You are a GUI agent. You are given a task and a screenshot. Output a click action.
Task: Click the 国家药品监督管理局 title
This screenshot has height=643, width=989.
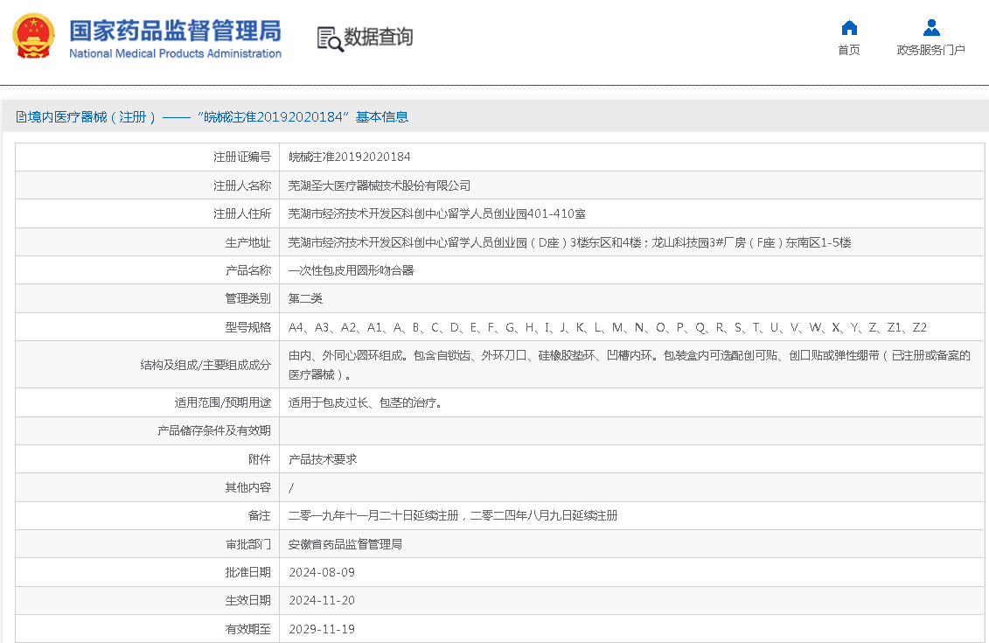point(176,31)
